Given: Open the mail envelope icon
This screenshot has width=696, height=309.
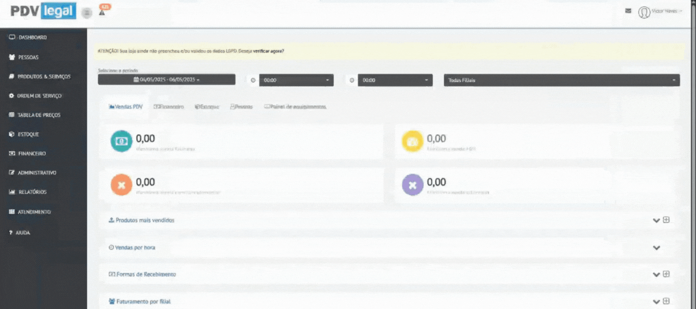Looking at the screenshot, I should pyautogui.click(x=628, y=11).
